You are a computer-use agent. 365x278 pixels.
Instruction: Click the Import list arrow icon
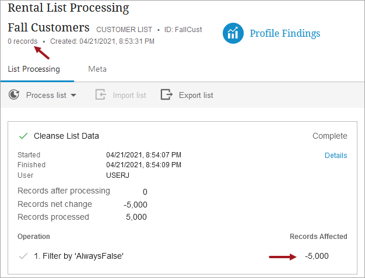(x=101, y=95)
